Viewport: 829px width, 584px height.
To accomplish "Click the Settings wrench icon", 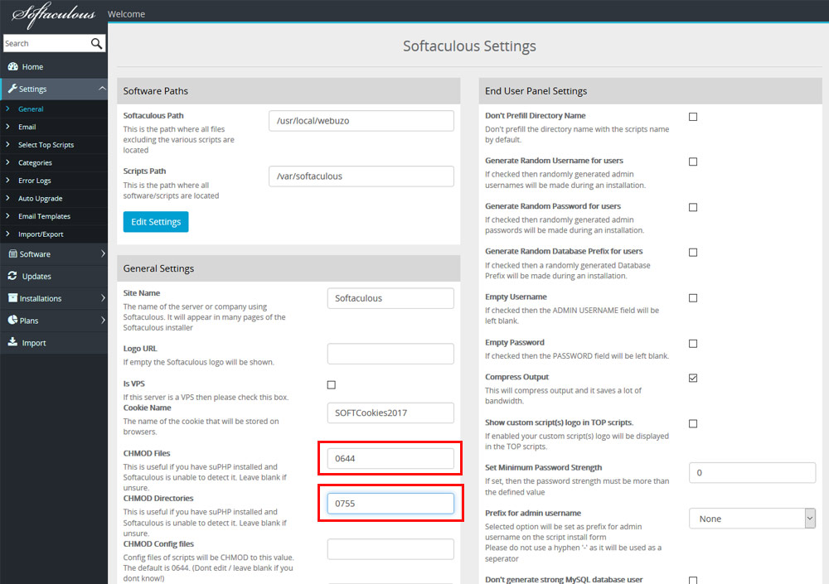I will tap(12, 89).
